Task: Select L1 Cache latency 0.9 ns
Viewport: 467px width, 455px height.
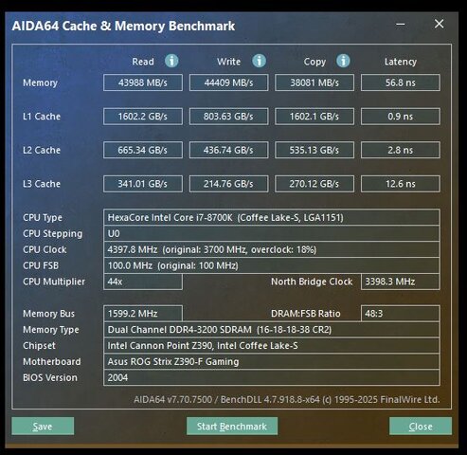Action: pos(401,117)
